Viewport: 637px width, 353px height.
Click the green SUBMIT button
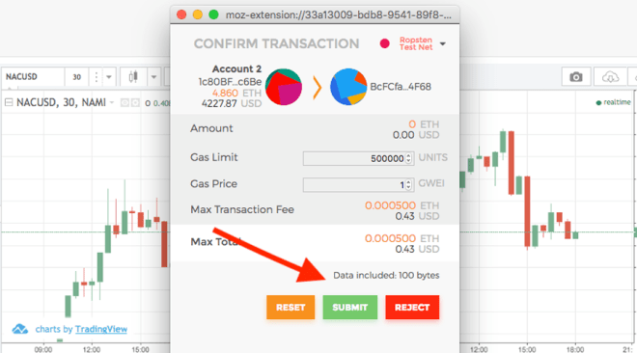pyautogui.click(x=349, y=307)
